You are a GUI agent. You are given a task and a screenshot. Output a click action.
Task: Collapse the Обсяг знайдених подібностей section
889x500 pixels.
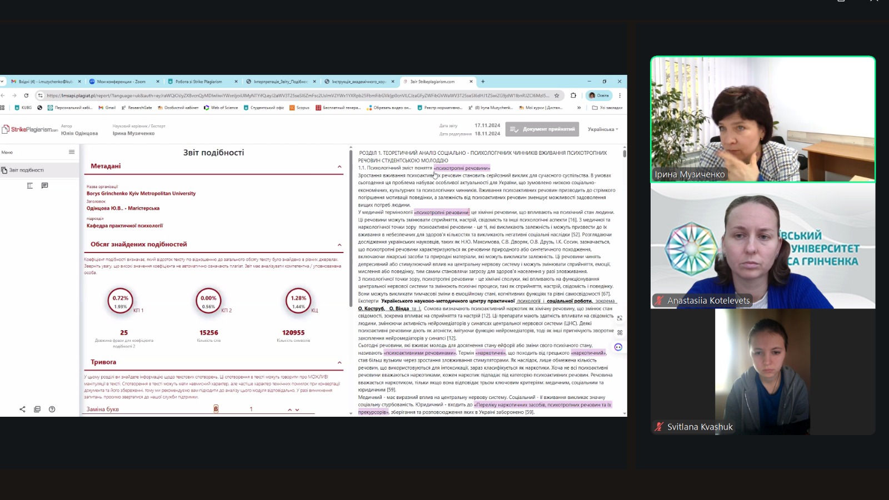(x=339, y=245)
